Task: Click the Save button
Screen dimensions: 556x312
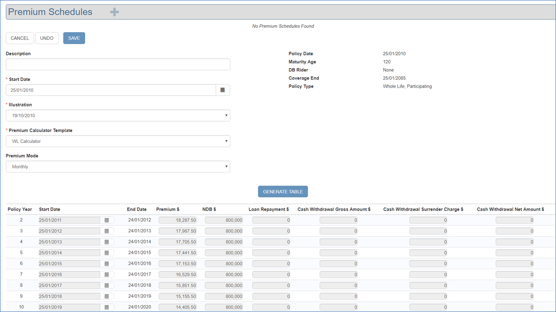Action: point(74,38)
